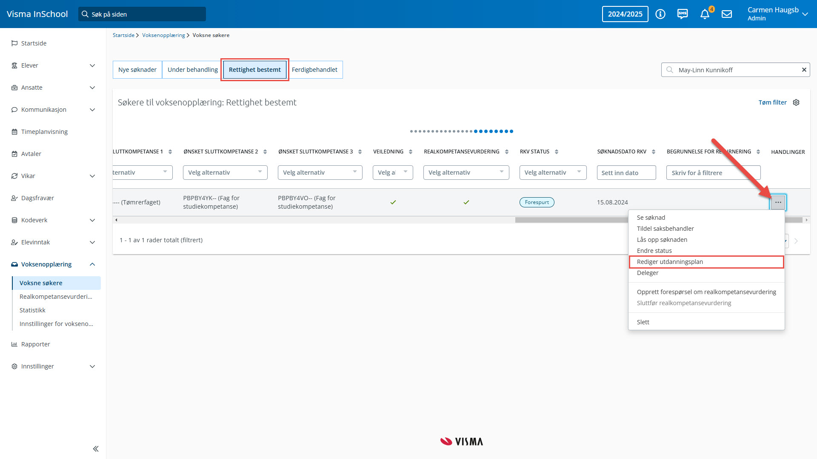Click the information circle icon
The image size is (817, 459).
click(660, 14)
